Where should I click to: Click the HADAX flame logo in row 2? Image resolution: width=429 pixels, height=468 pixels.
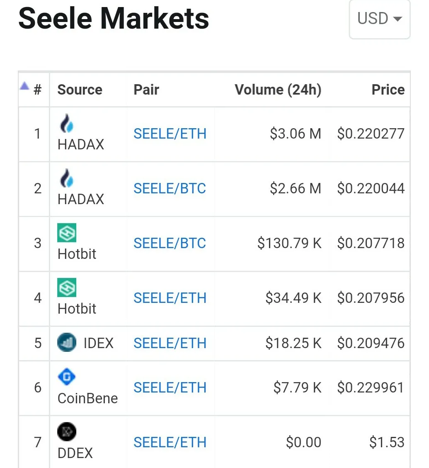(x=67, y=178)
